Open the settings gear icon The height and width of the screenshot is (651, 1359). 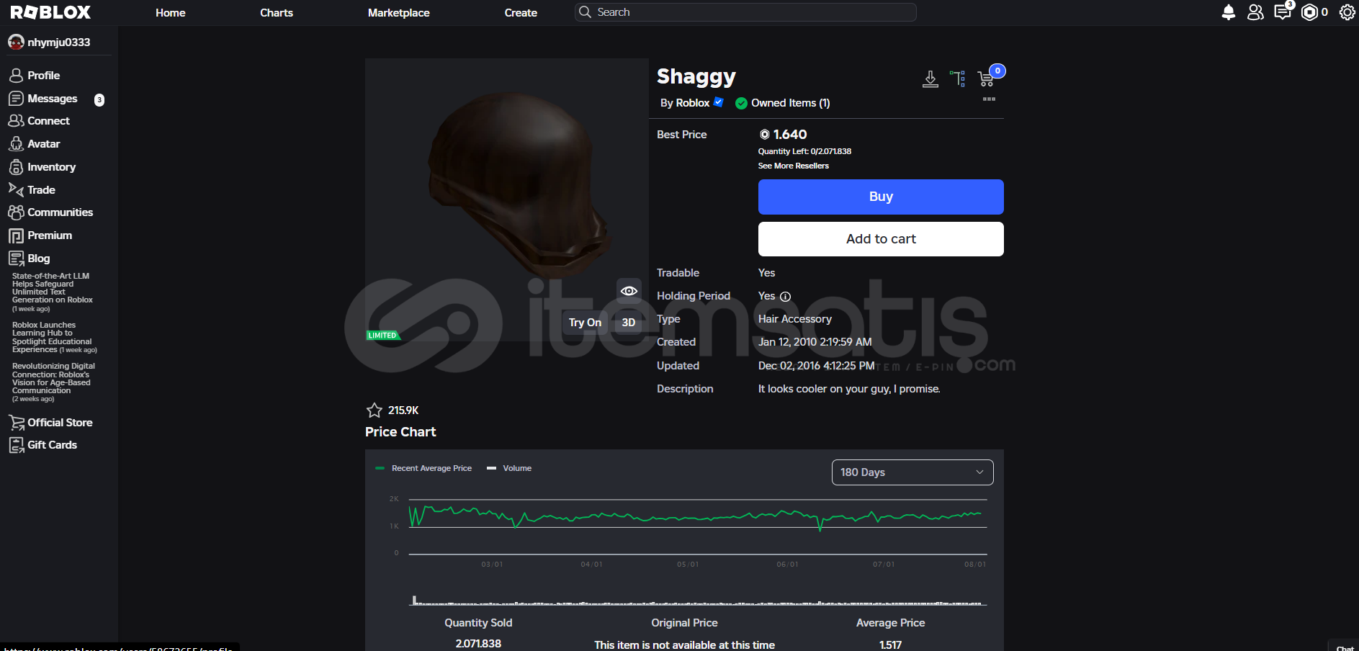pyautogui.click(x=1347, y=12)
